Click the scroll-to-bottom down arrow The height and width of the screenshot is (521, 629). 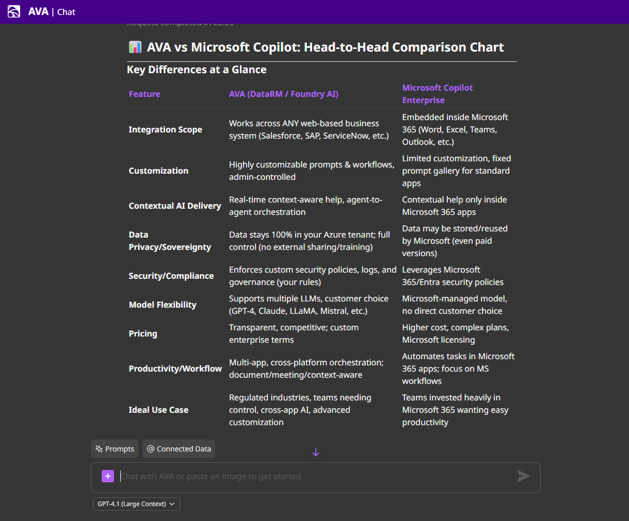tap(316, 452)
